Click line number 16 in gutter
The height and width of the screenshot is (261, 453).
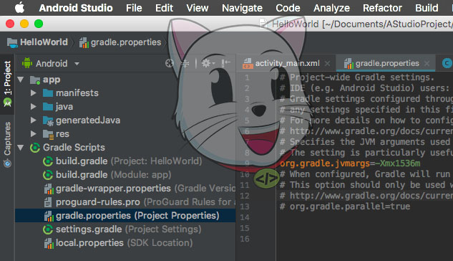245,239
